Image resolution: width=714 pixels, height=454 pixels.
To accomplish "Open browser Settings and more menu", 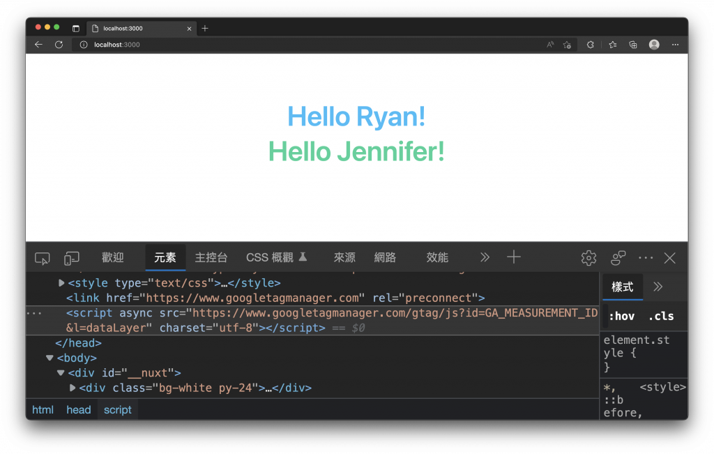I will pos(675,45).
